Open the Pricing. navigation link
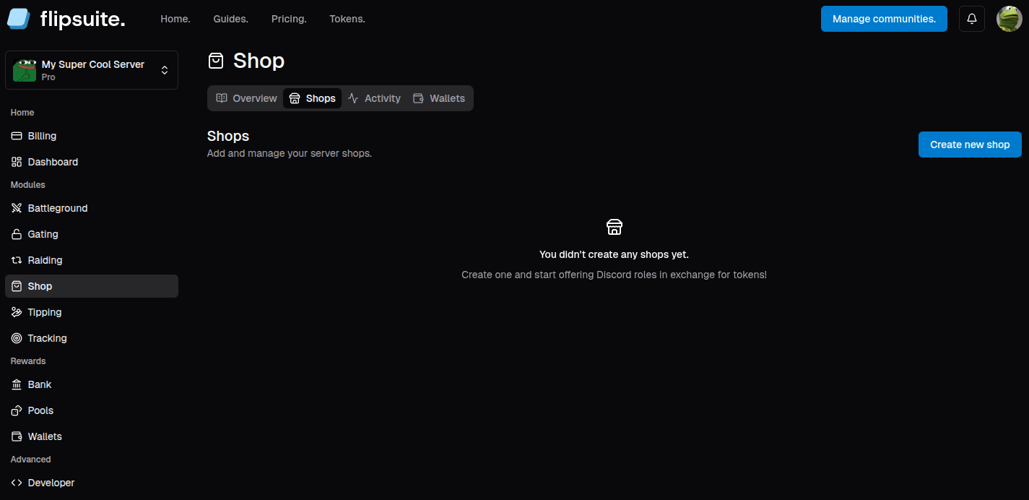This screenshot has width=1029, height=500. tap(289, 19)
